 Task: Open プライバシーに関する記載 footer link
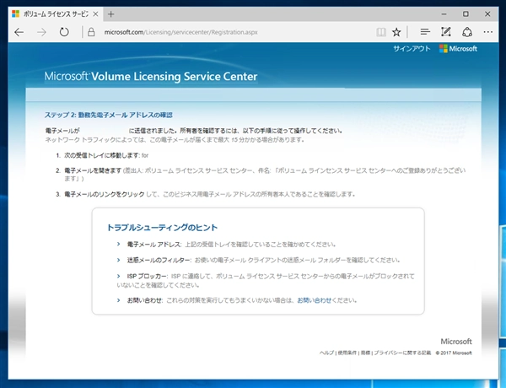pyautogui.click(x=402, y=353)
